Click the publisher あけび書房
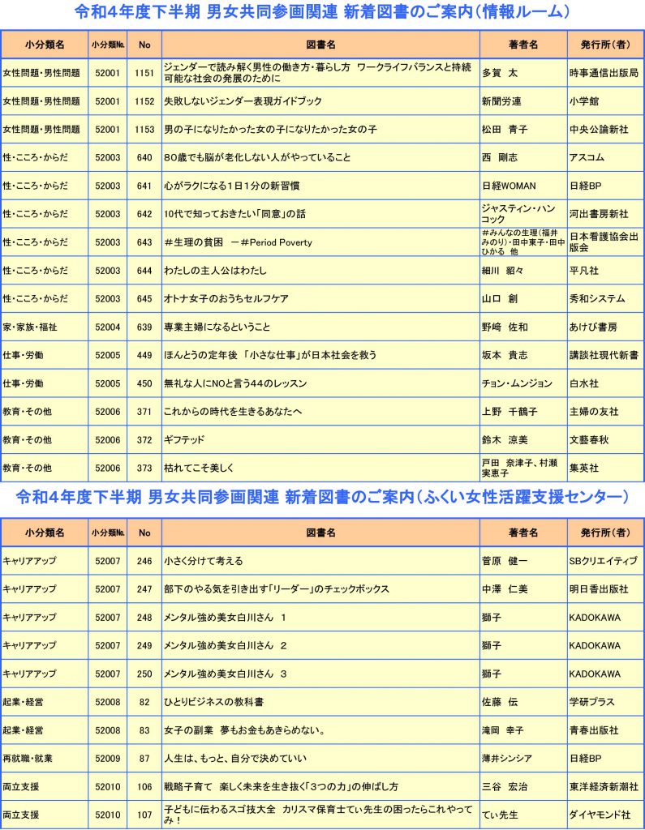645x830 pixels. [593, 327]
